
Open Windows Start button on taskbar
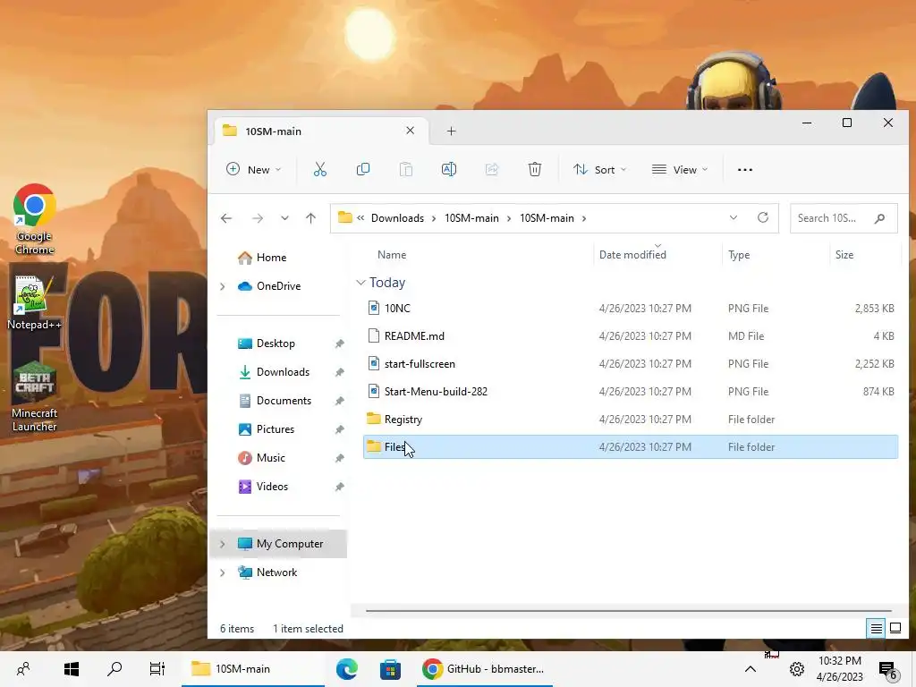(72, 669)
